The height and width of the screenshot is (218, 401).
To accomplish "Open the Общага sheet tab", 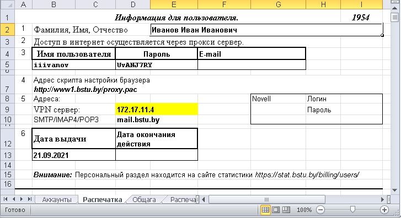I will click(144, 200).
